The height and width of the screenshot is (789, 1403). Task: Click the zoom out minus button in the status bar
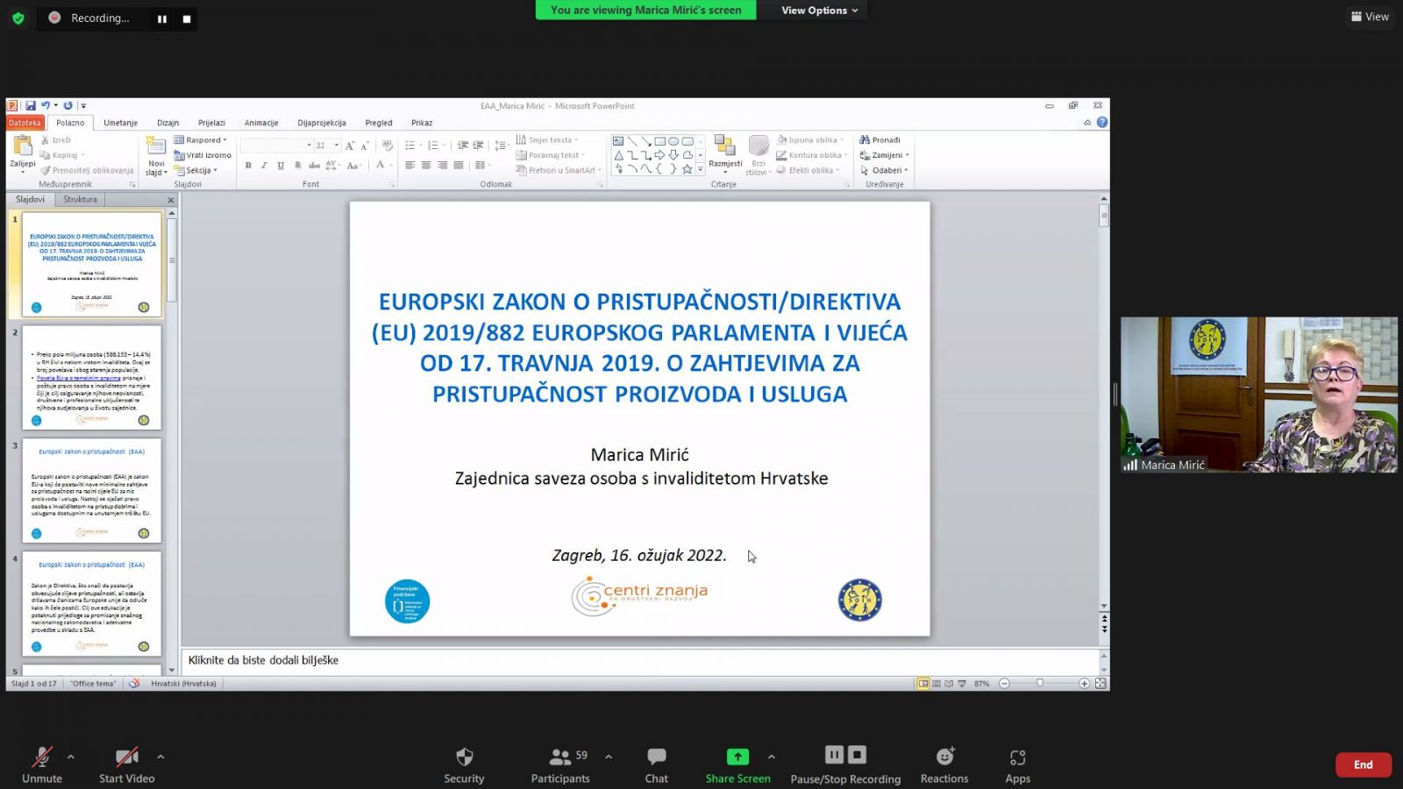tap(1005, 683)
